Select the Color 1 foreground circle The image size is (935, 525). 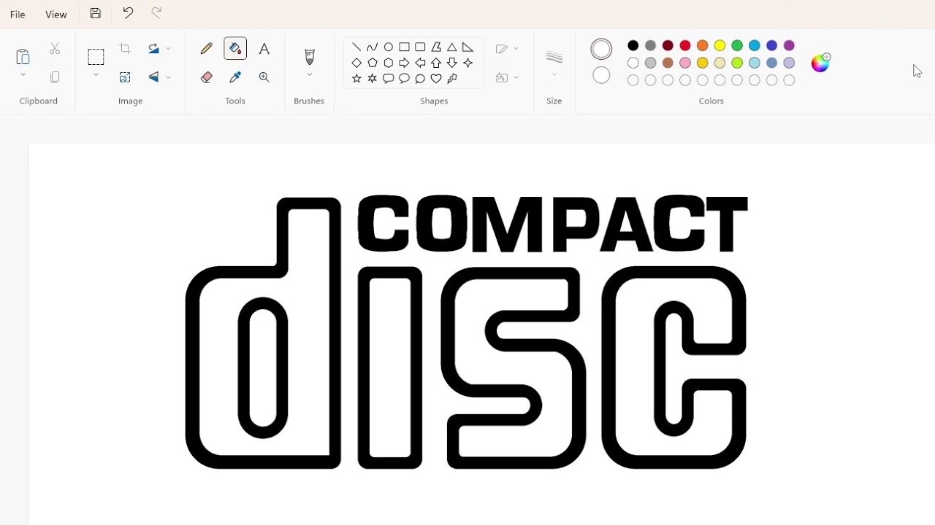(x=601, y=49)
